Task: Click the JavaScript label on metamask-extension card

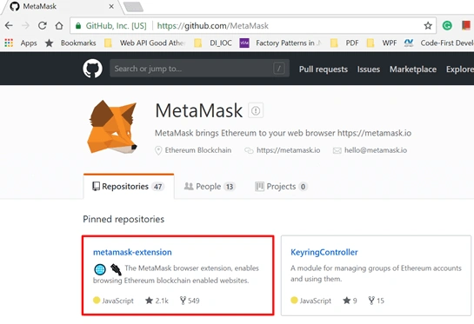Action: 117,301
